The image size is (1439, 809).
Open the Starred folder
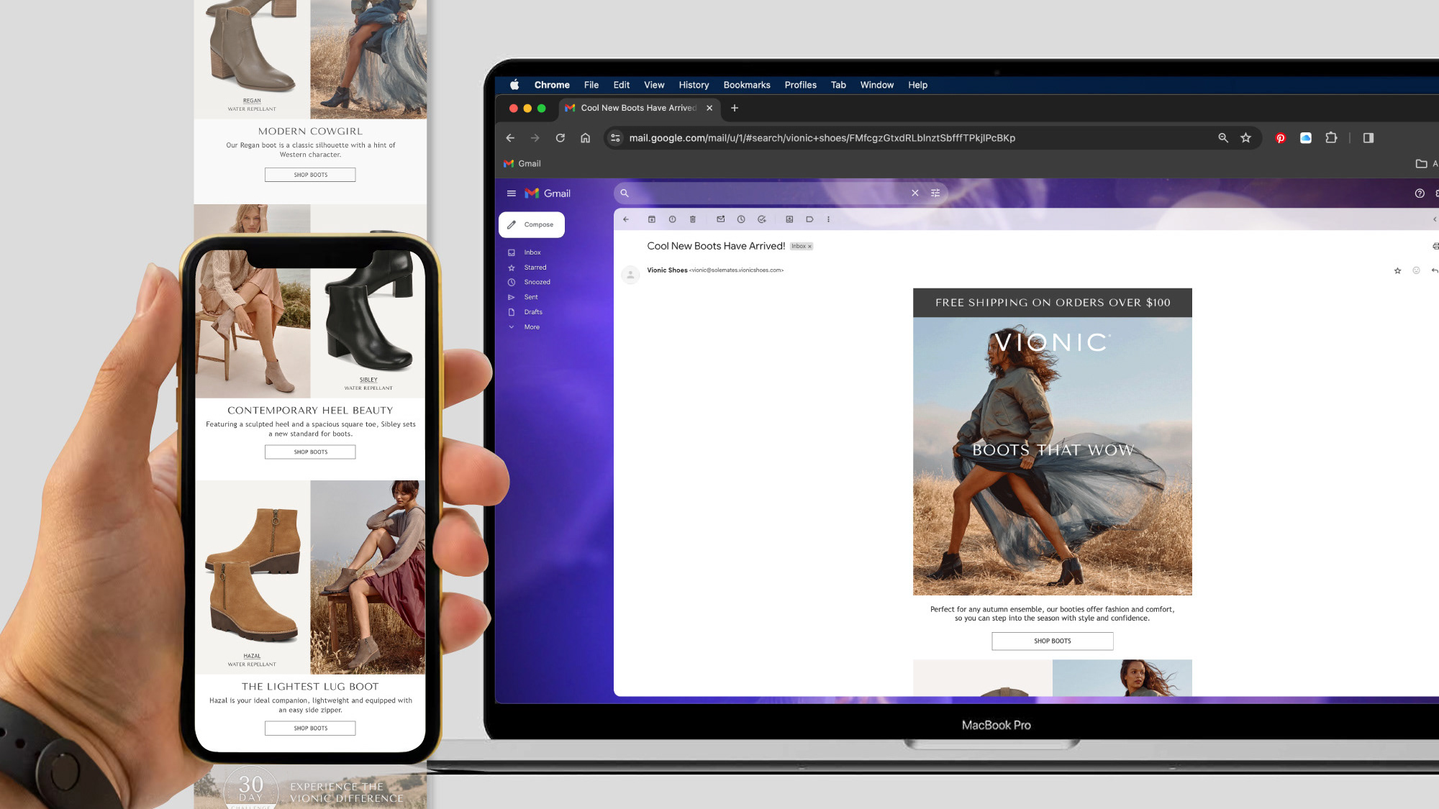[x=535, y=268]
